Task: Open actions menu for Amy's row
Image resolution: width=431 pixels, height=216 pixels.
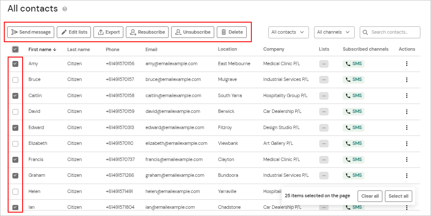Action: pyautogui.click(x=407, y=63)
